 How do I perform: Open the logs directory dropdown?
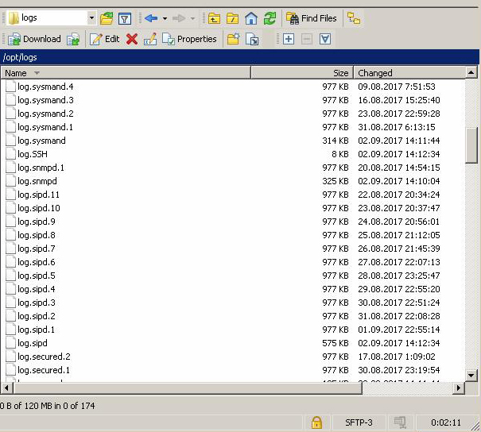[91, 18]
